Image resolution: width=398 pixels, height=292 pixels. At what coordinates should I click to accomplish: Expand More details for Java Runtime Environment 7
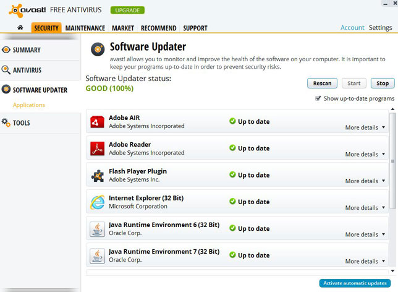365,261
